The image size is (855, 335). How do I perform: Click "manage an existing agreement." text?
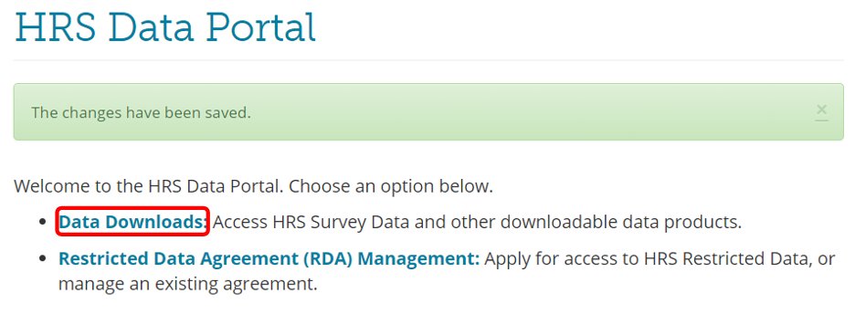pyautogui.click(x=188, y=285)
